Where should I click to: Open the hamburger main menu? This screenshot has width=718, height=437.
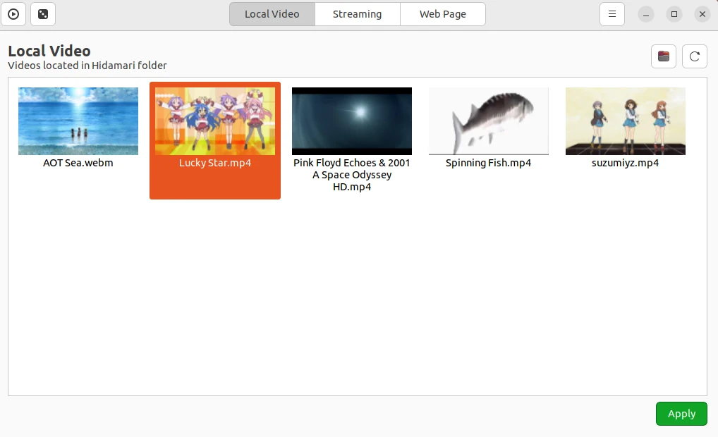[x=611, y=14]
